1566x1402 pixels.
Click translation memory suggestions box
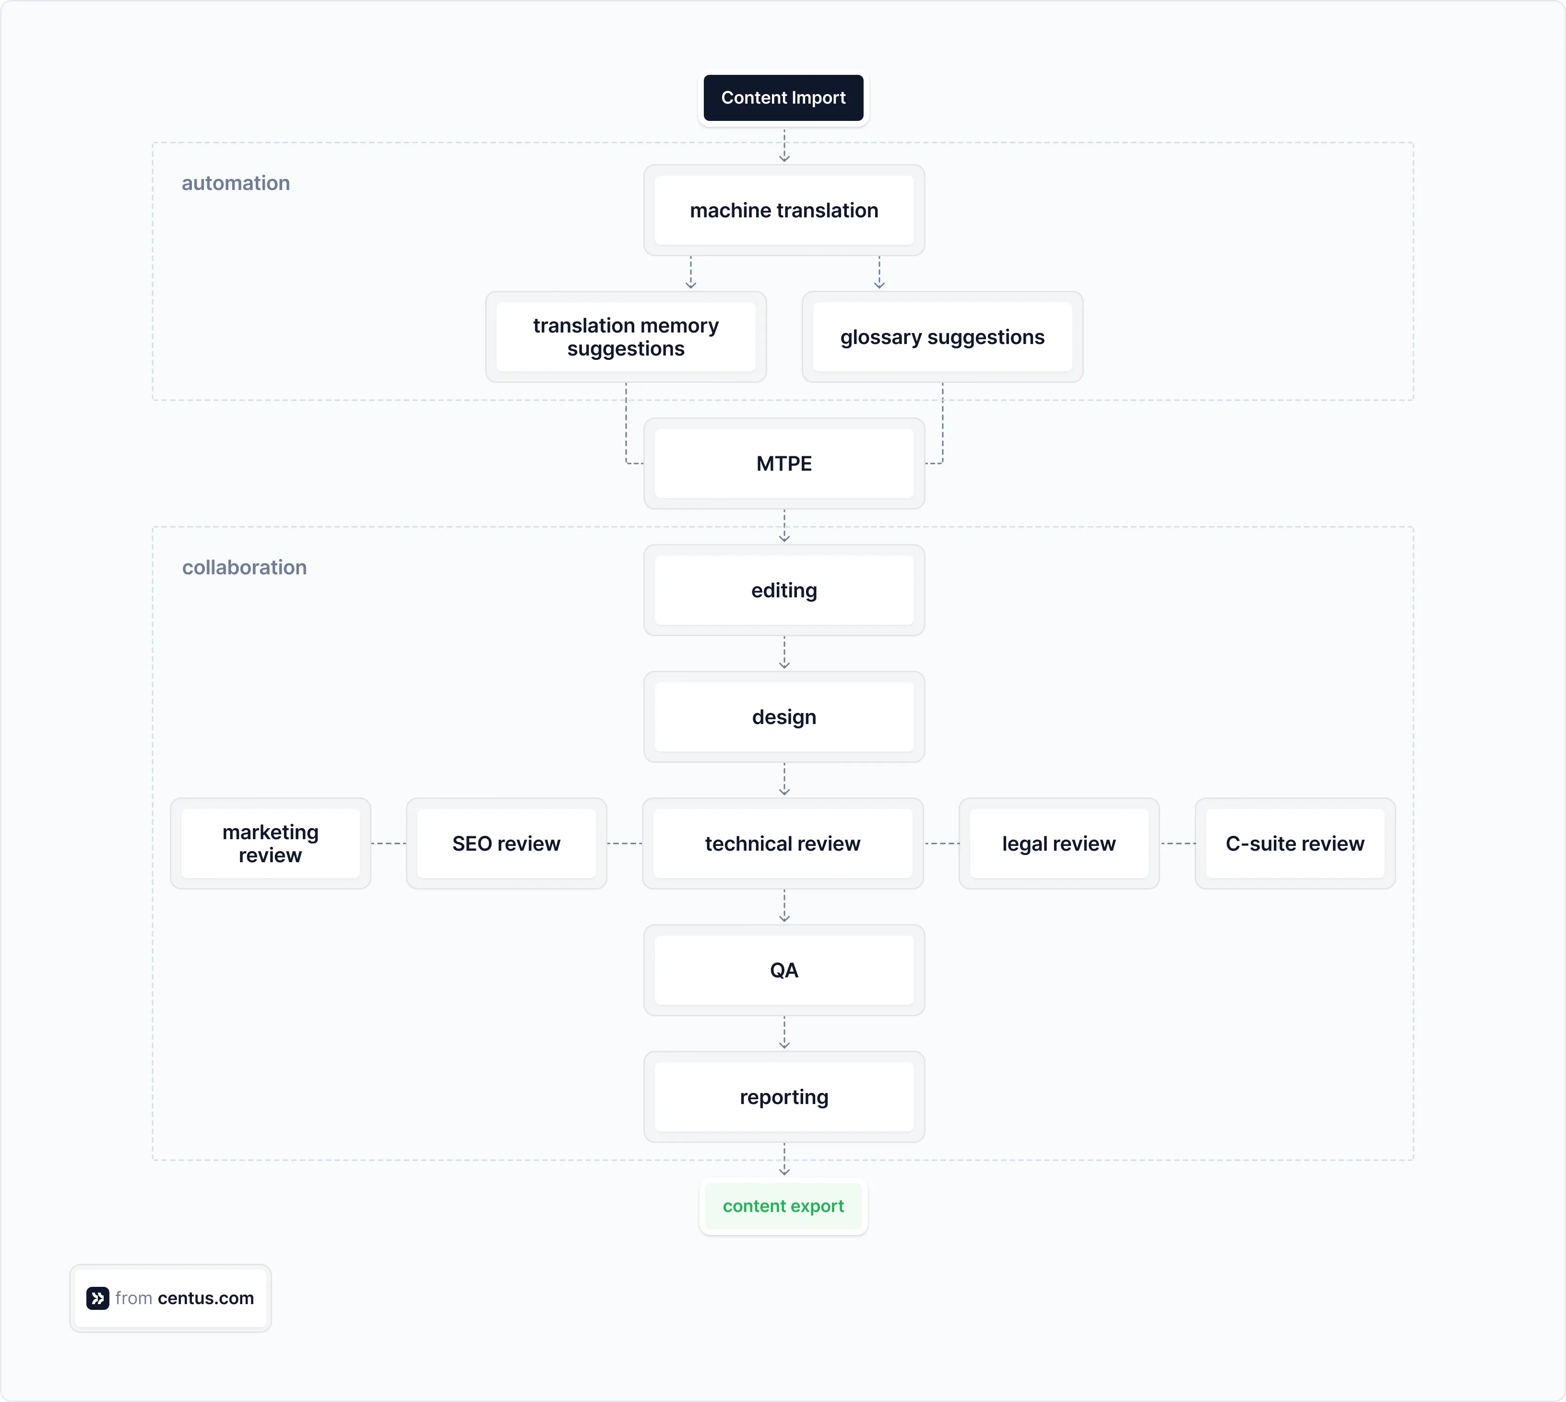pyautogui.click(x=626, y=337)
